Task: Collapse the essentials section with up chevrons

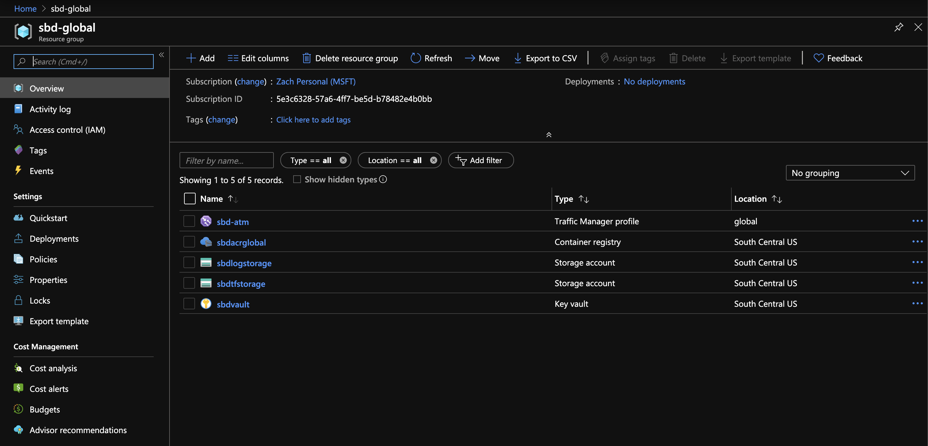Action: point(549,134)
